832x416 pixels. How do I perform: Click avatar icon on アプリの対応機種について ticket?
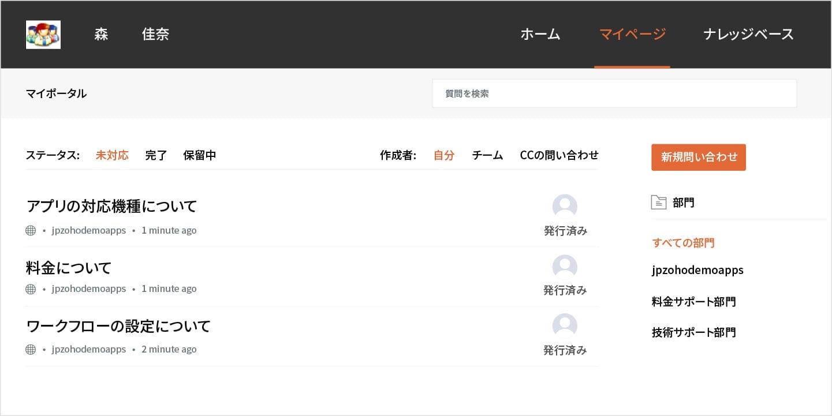tap(565, 207)
